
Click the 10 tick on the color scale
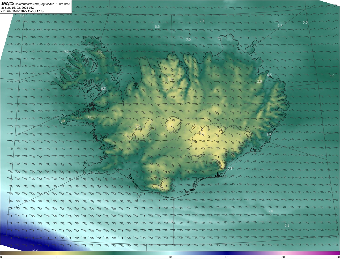point(170,257)
